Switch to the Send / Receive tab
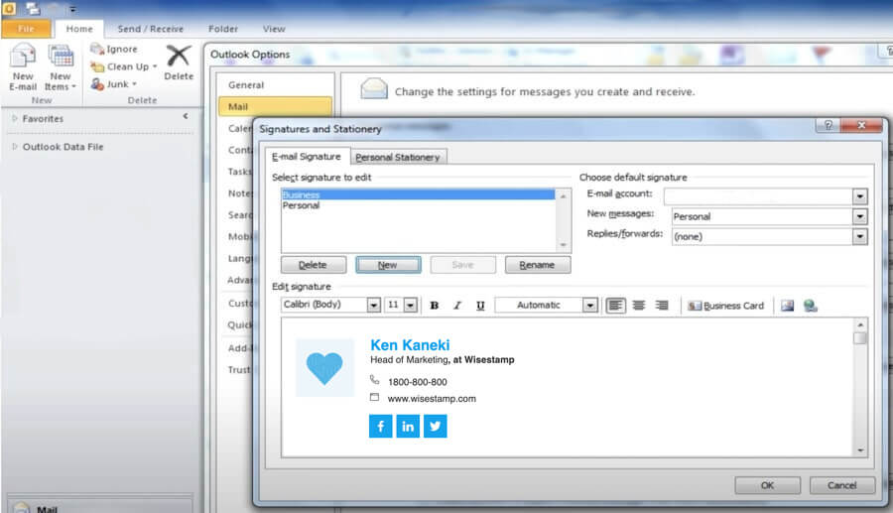Viewport: 893px width, 513px height. 151,29
